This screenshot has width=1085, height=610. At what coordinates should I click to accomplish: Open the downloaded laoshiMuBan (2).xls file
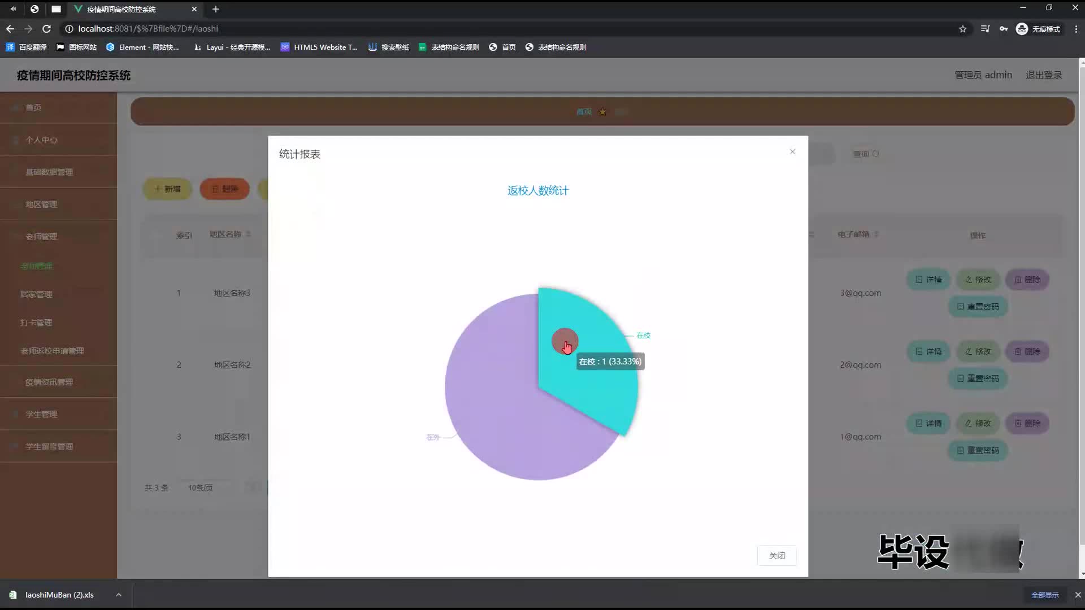[59, 595]
